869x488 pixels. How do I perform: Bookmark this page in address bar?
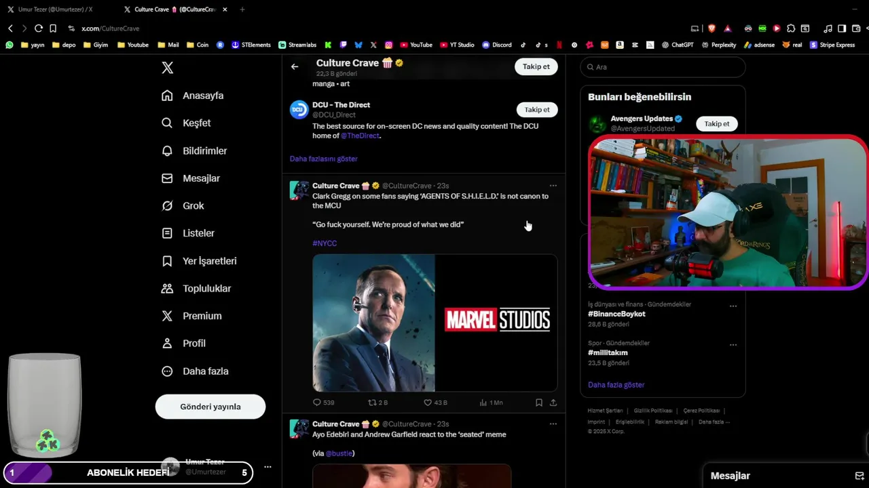pos(53,28)
